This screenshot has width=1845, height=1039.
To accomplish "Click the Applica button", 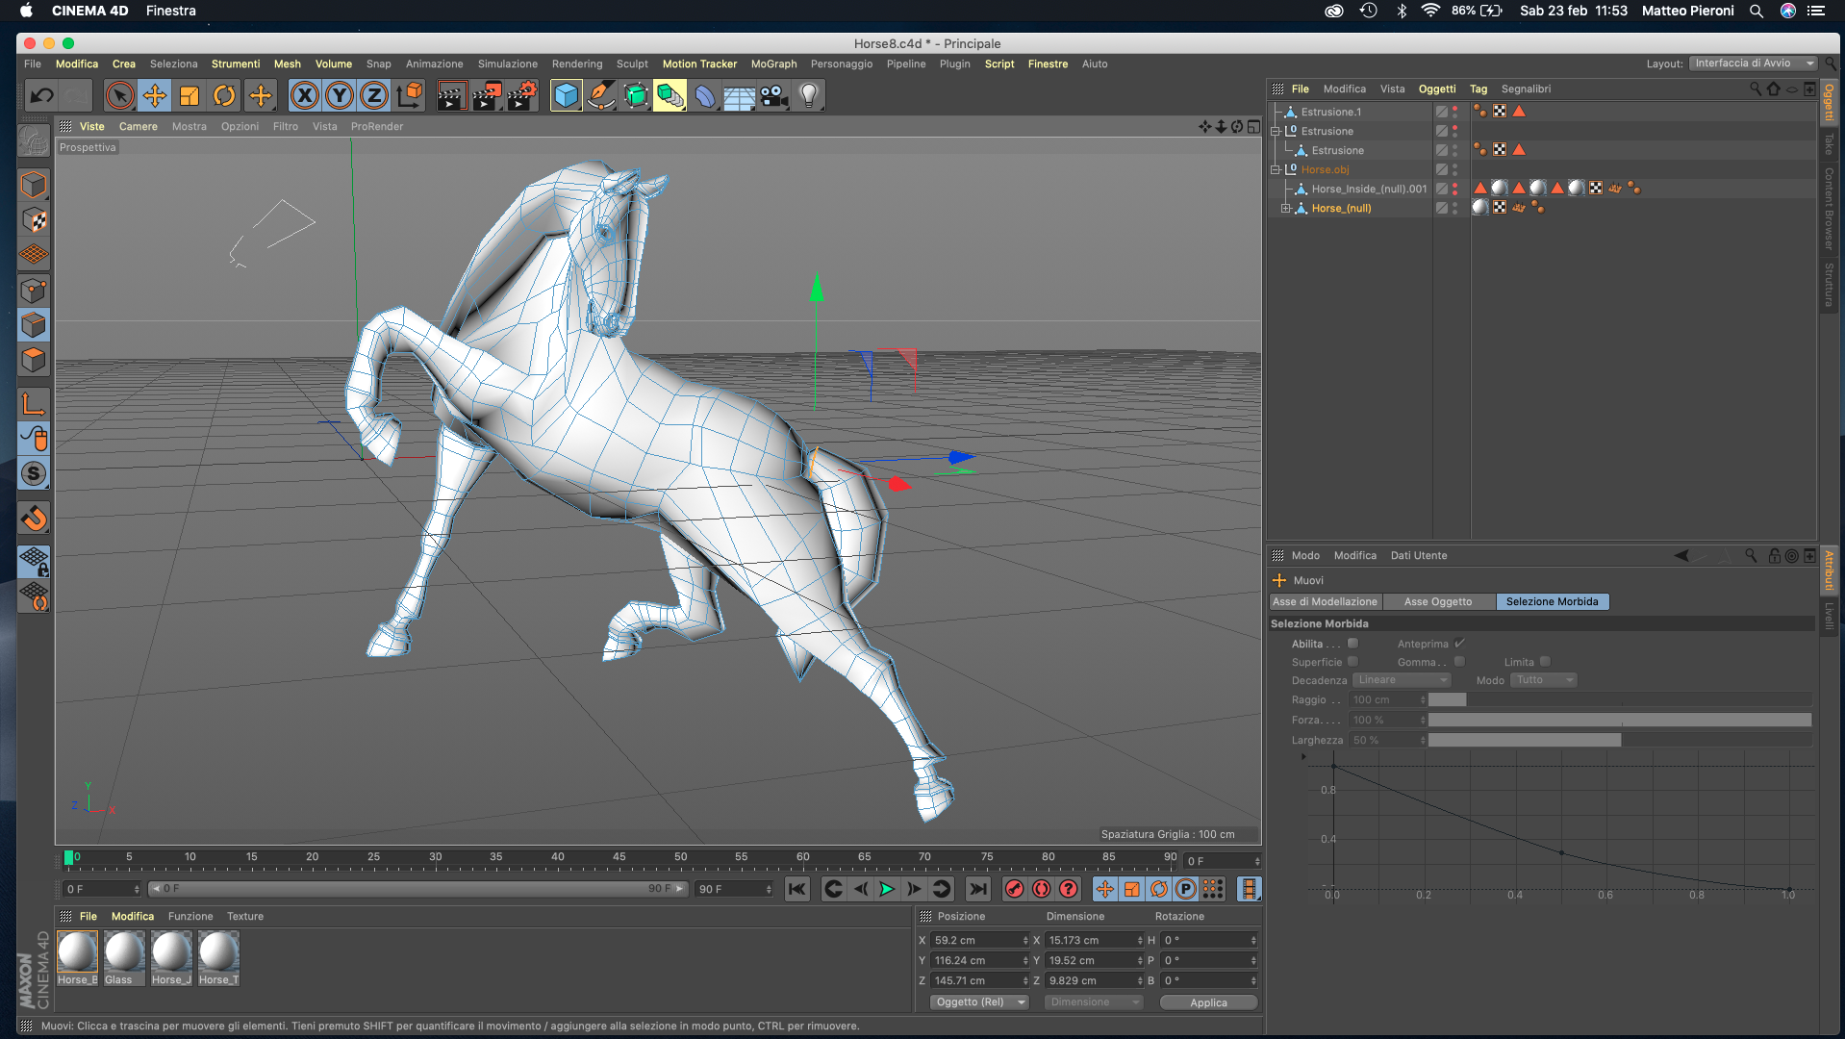I will click(1208, 1002).
